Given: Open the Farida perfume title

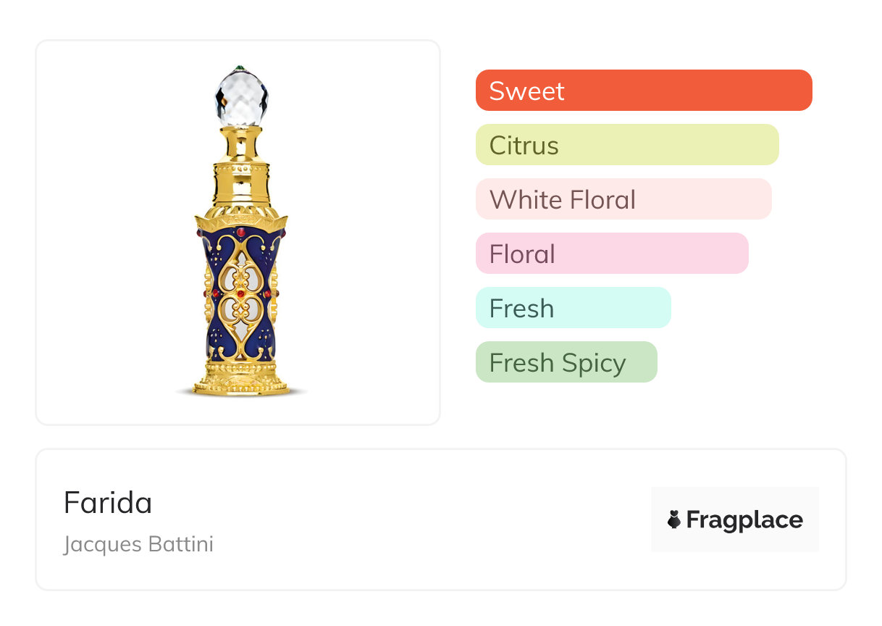Looking at the screenshot, I should pyautogui.click(x=108, y=503).
